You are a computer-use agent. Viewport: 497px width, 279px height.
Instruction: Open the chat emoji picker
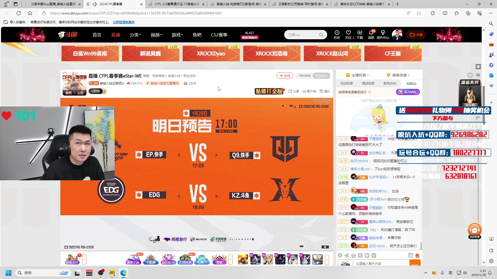click(340, 255)
